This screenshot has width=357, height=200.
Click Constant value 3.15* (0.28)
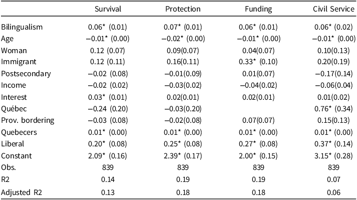point(333,156)
